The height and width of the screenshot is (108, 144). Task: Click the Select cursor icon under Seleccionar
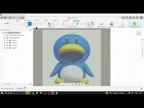[122, 24]
